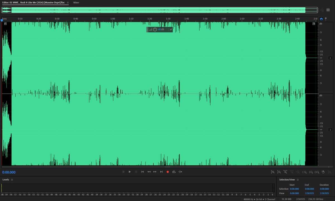Click the HUD volume knob showing +0 dB
The image size is (335, 201).
(x=155, y=30)
